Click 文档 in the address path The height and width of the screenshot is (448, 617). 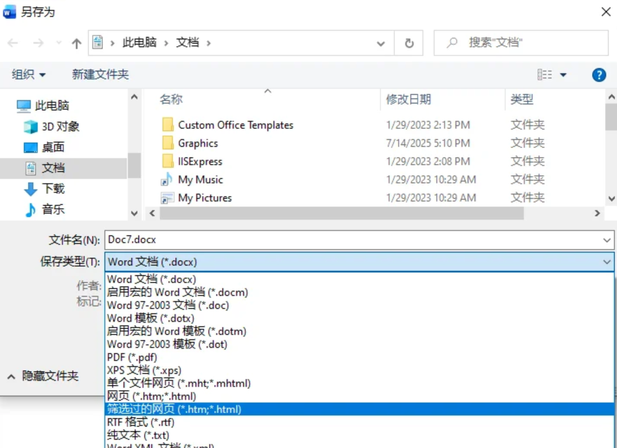[187, 42]
